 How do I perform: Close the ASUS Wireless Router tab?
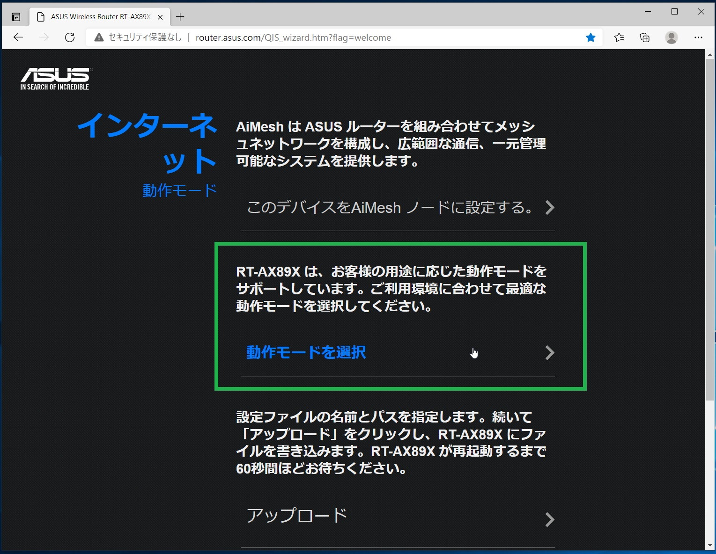point(160,17)
